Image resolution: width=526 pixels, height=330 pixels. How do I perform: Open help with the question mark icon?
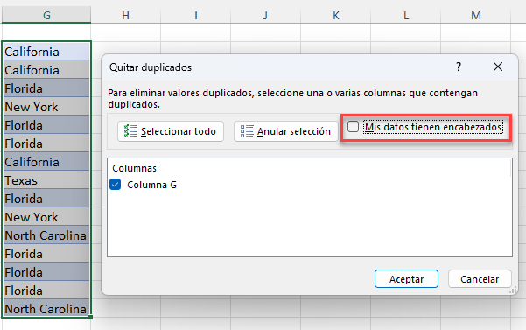[459, 67]
